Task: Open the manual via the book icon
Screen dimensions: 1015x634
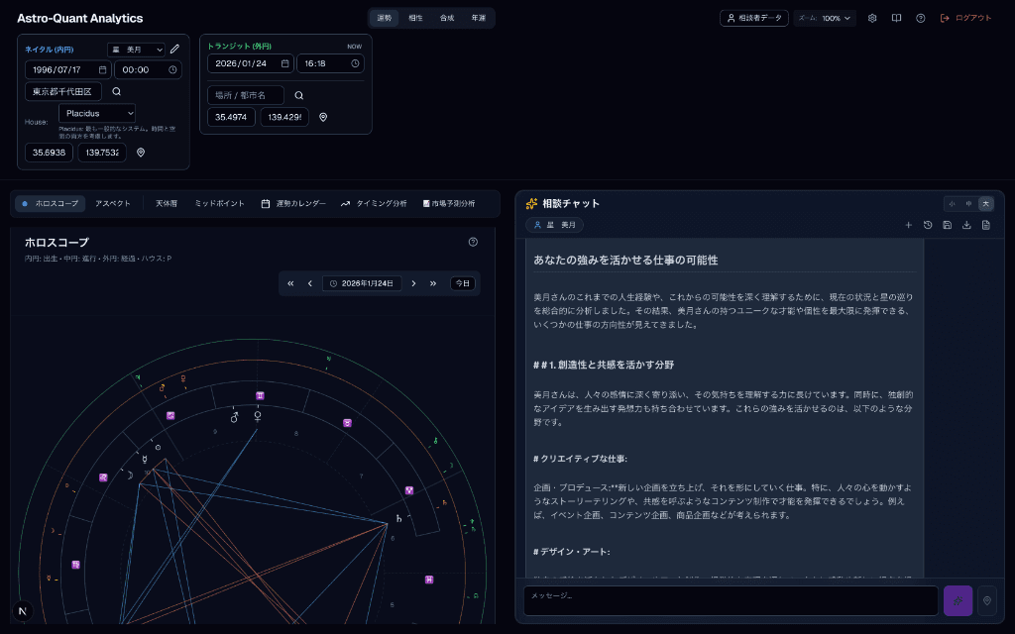Action: [895, 18]
